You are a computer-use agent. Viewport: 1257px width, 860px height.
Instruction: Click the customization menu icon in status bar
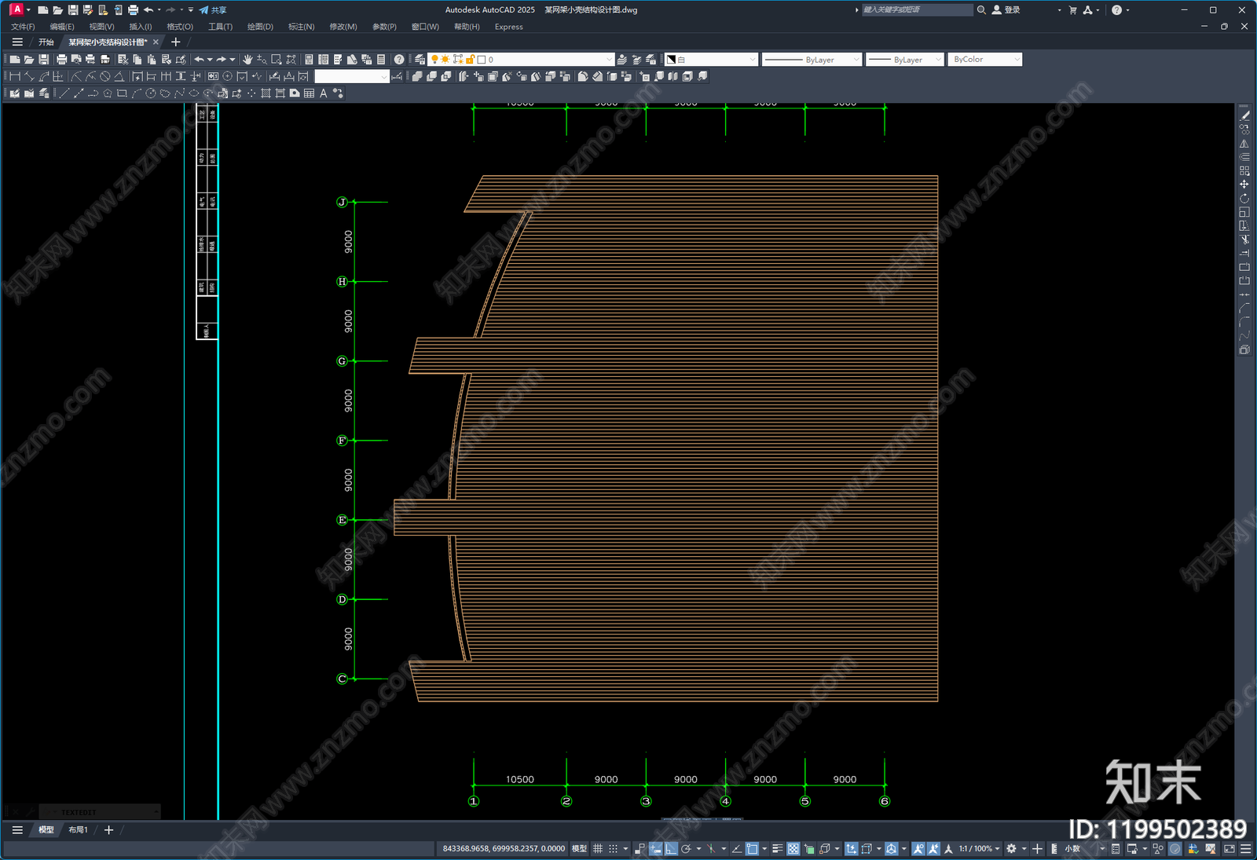point(1246,849)
